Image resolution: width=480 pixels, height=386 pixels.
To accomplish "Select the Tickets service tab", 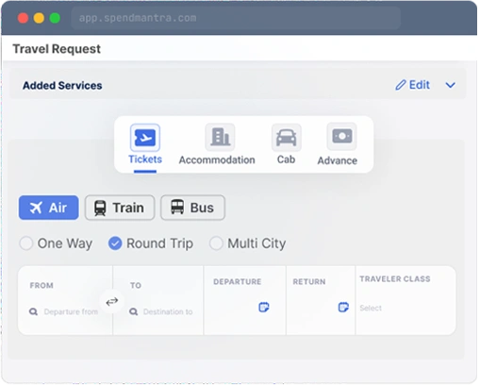I will (145, 144).
